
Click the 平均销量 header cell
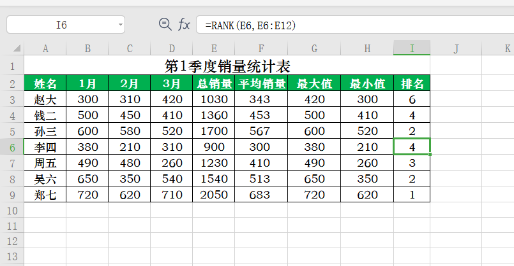[261, 83]
